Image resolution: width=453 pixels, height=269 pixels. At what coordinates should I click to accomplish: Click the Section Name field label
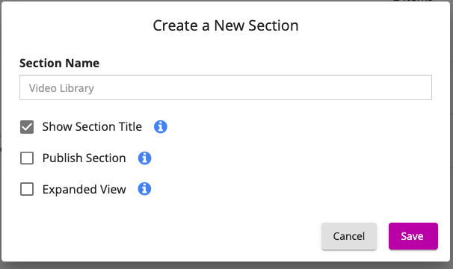[x=60, y=63]
